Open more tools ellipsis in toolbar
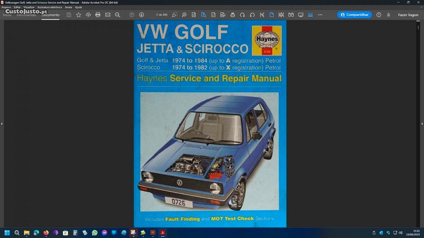This screenshot has height=238, width=424. click(x=320, y=15)
